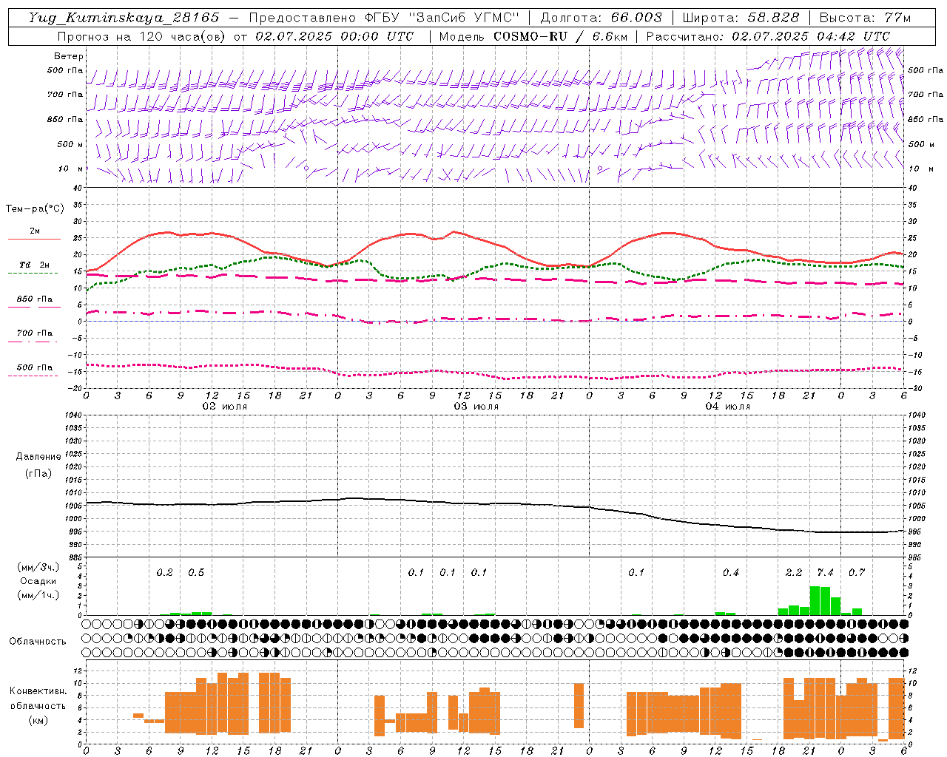Click the 0.2 precipitation total value
Image resolution: width=947 pixels, height=757 pixels.
165,573
